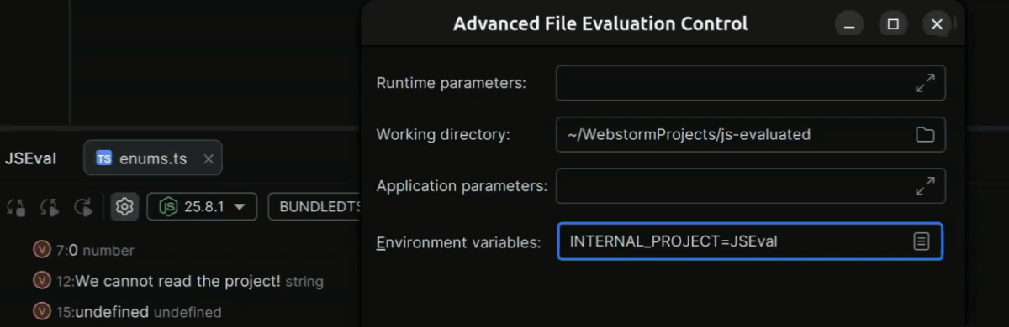1009x327 pixels.
Task: Open the BUNDLEDTS dropdown
Action: point(315,207)
